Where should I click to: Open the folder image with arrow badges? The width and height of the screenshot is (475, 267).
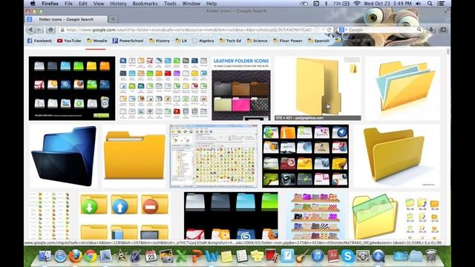(x=124, y=216)
